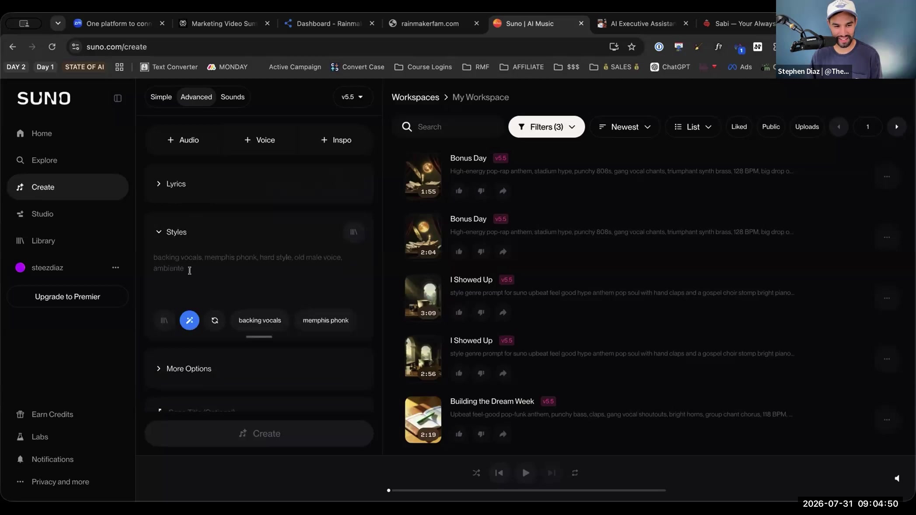The height and width of the screenshot is (515, 916).
Task: Open the Filters (3) dropdown
Action: pyautogui.click(x=546, y=127)
